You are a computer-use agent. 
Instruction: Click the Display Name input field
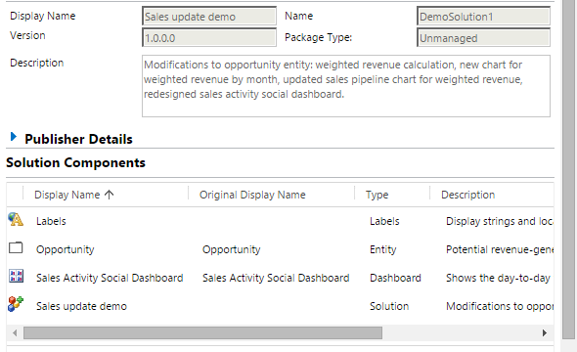209,17
